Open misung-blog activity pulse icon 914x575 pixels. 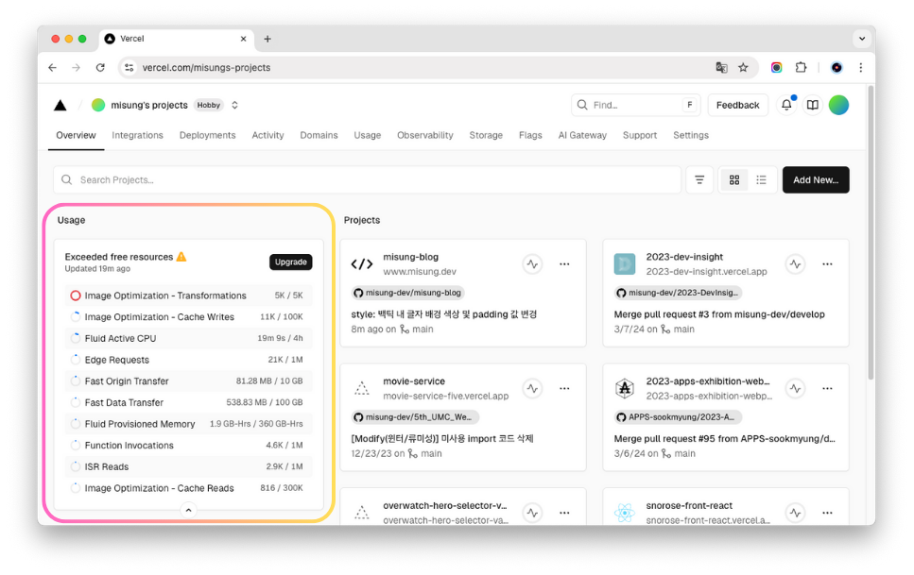pos(532,264)
